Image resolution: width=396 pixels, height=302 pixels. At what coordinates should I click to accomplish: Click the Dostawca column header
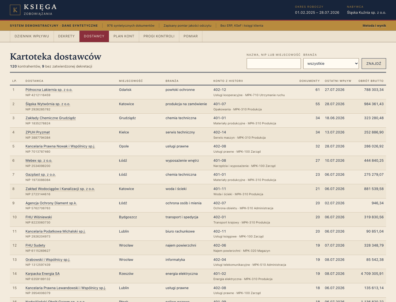pos(34,81)
